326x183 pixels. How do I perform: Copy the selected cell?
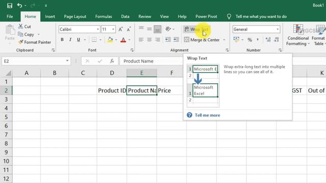click(26, 35)
